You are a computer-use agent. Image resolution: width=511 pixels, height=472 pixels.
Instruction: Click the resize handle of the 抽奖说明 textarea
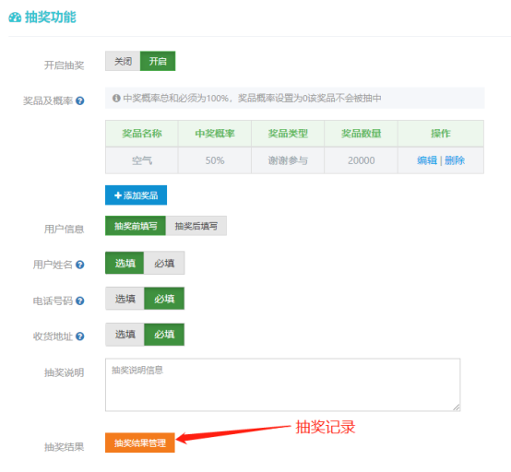(x=457, y=407)
